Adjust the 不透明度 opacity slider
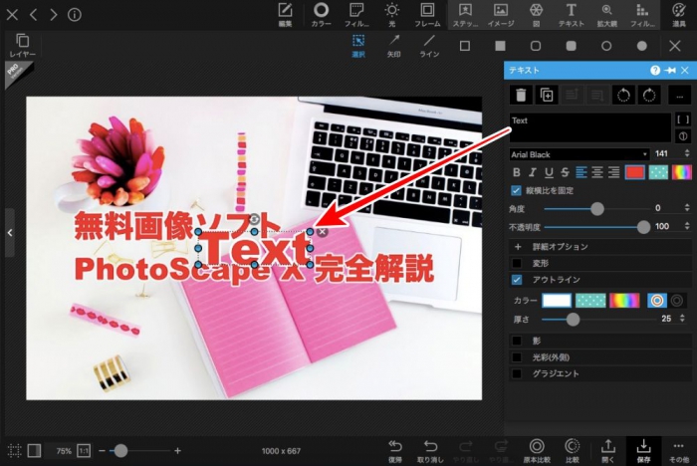697x466 pixels. coord(597,227)
